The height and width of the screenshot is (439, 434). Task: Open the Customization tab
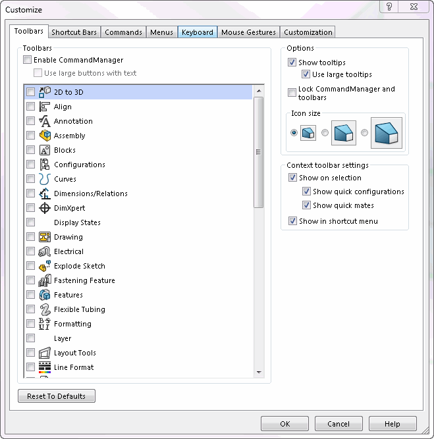coord(308,32)
